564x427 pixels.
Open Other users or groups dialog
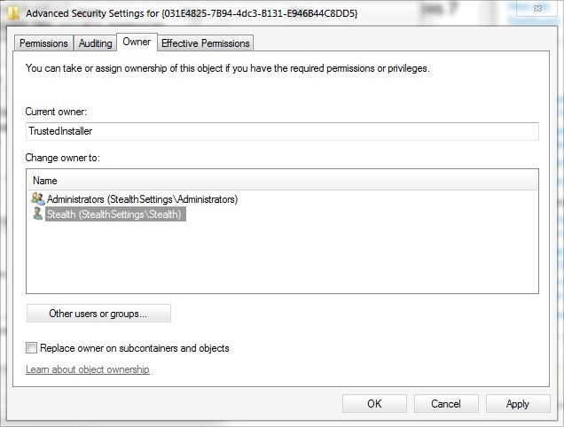(98, 314)
